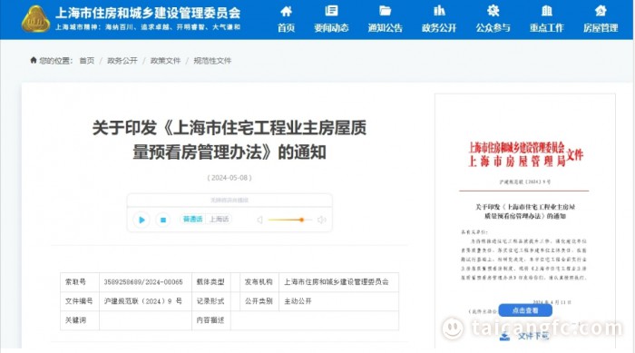The height and width of the screenshot is (353, 635).
Task: Open the 重点工作 building icon
Action: pyautogui.click(x=547, y=11)
